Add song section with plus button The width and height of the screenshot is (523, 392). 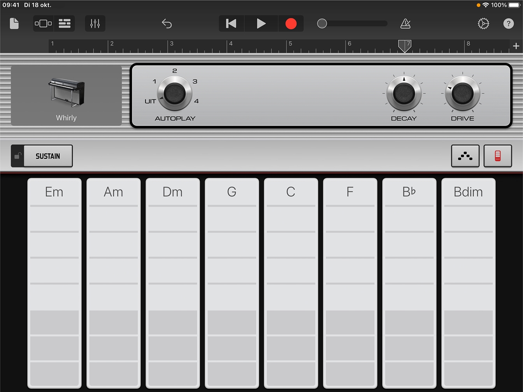click(516, 46)
